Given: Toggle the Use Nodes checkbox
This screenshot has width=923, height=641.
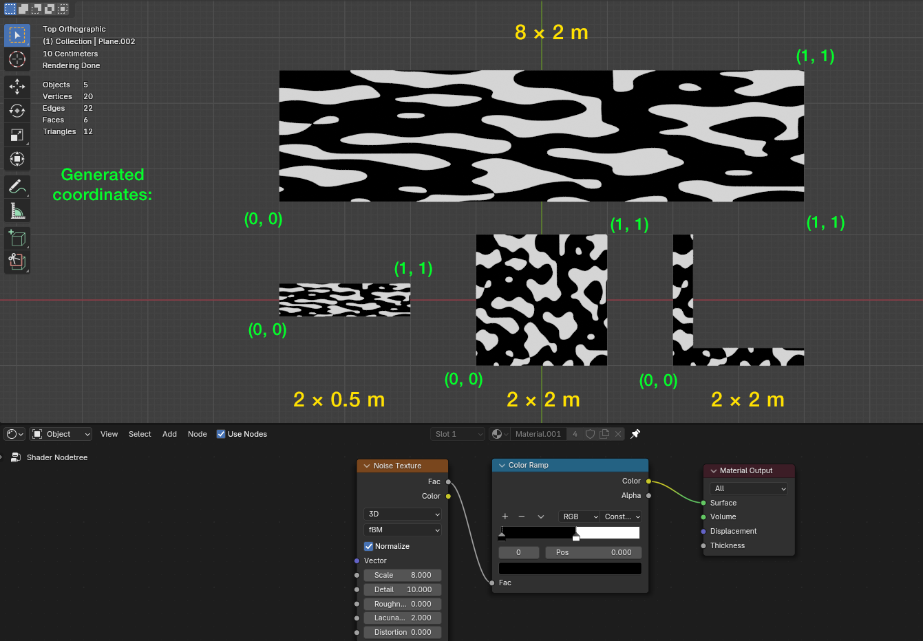Looking at the screenshot, I should point(221,434).
